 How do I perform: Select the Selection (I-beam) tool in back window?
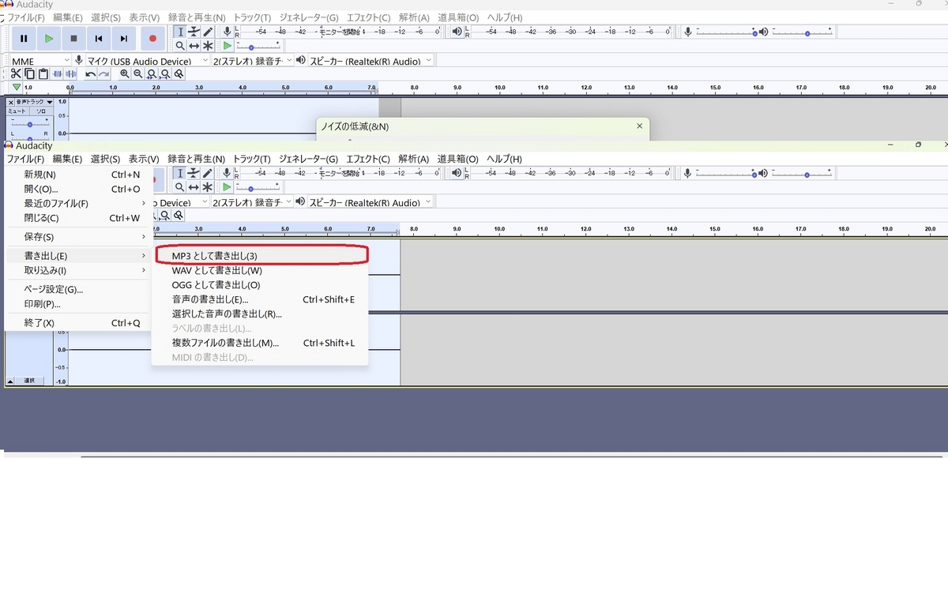click(180, 32)
